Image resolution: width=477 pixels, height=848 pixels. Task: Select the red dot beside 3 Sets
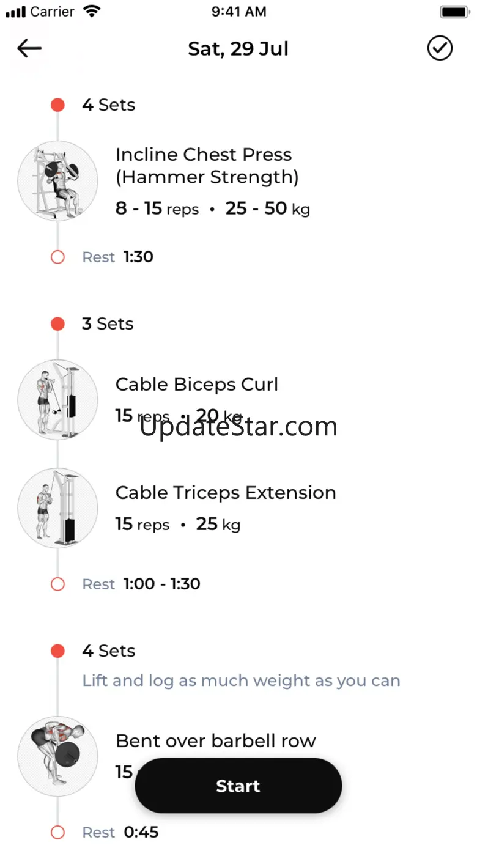coord(57,324)
